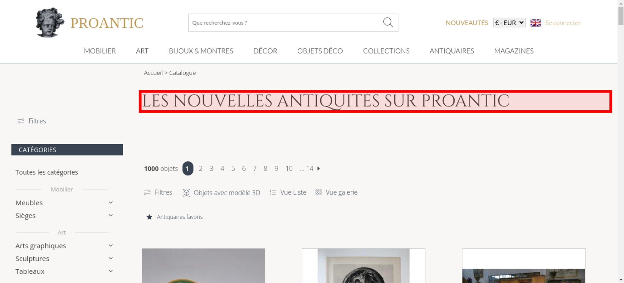Open Filtres in the left sidebar
The width and height of the screenshot is (624, 283).
(32, 121)
